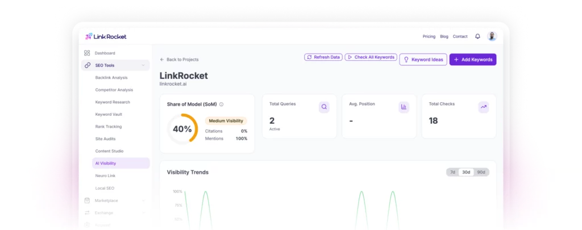Click Check All Keywords button
The width and height of the screenshot is (582, 230).
pos(371,57)
